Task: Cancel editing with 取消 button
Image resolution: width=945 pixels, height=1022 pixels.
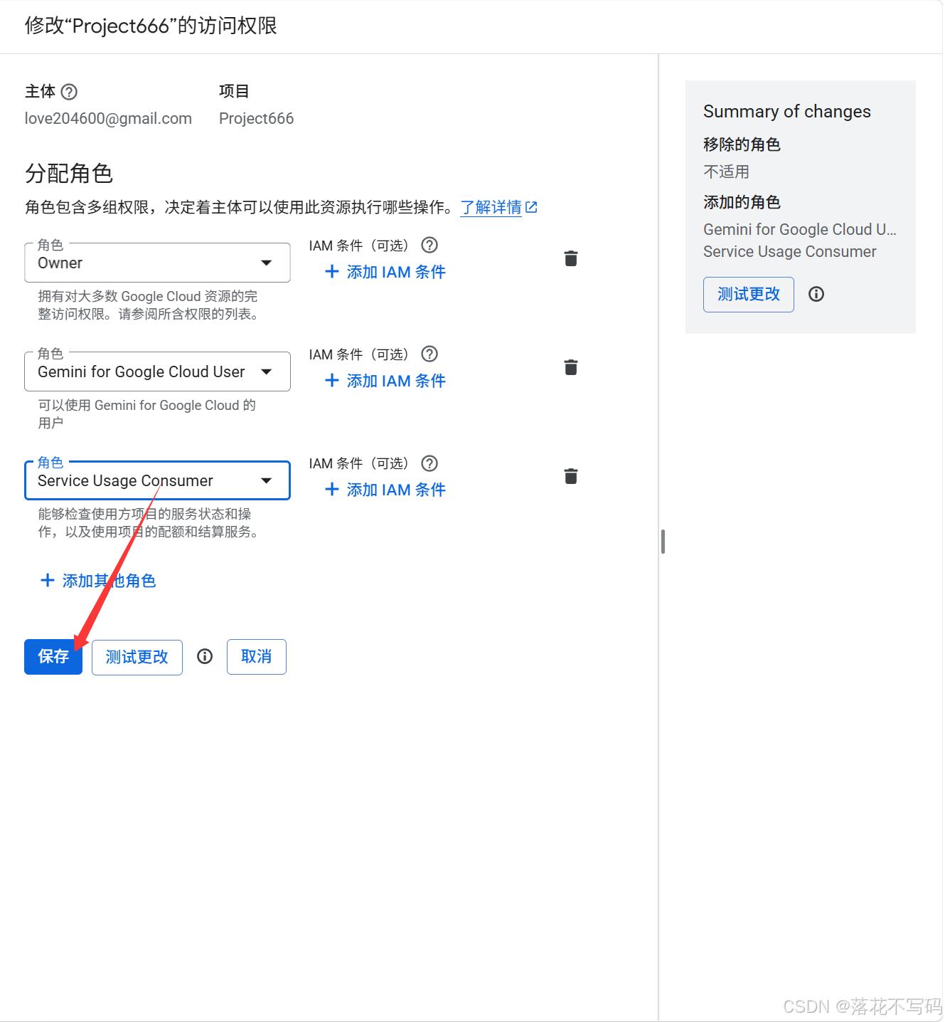Action: point(257,656)
